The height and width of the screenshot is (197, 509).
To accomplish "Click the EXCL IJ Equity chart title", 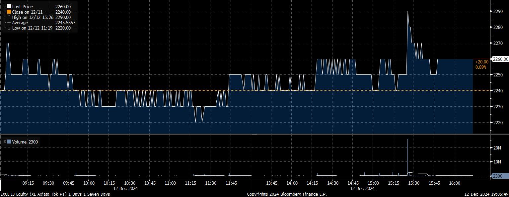I will coord(55,194).
